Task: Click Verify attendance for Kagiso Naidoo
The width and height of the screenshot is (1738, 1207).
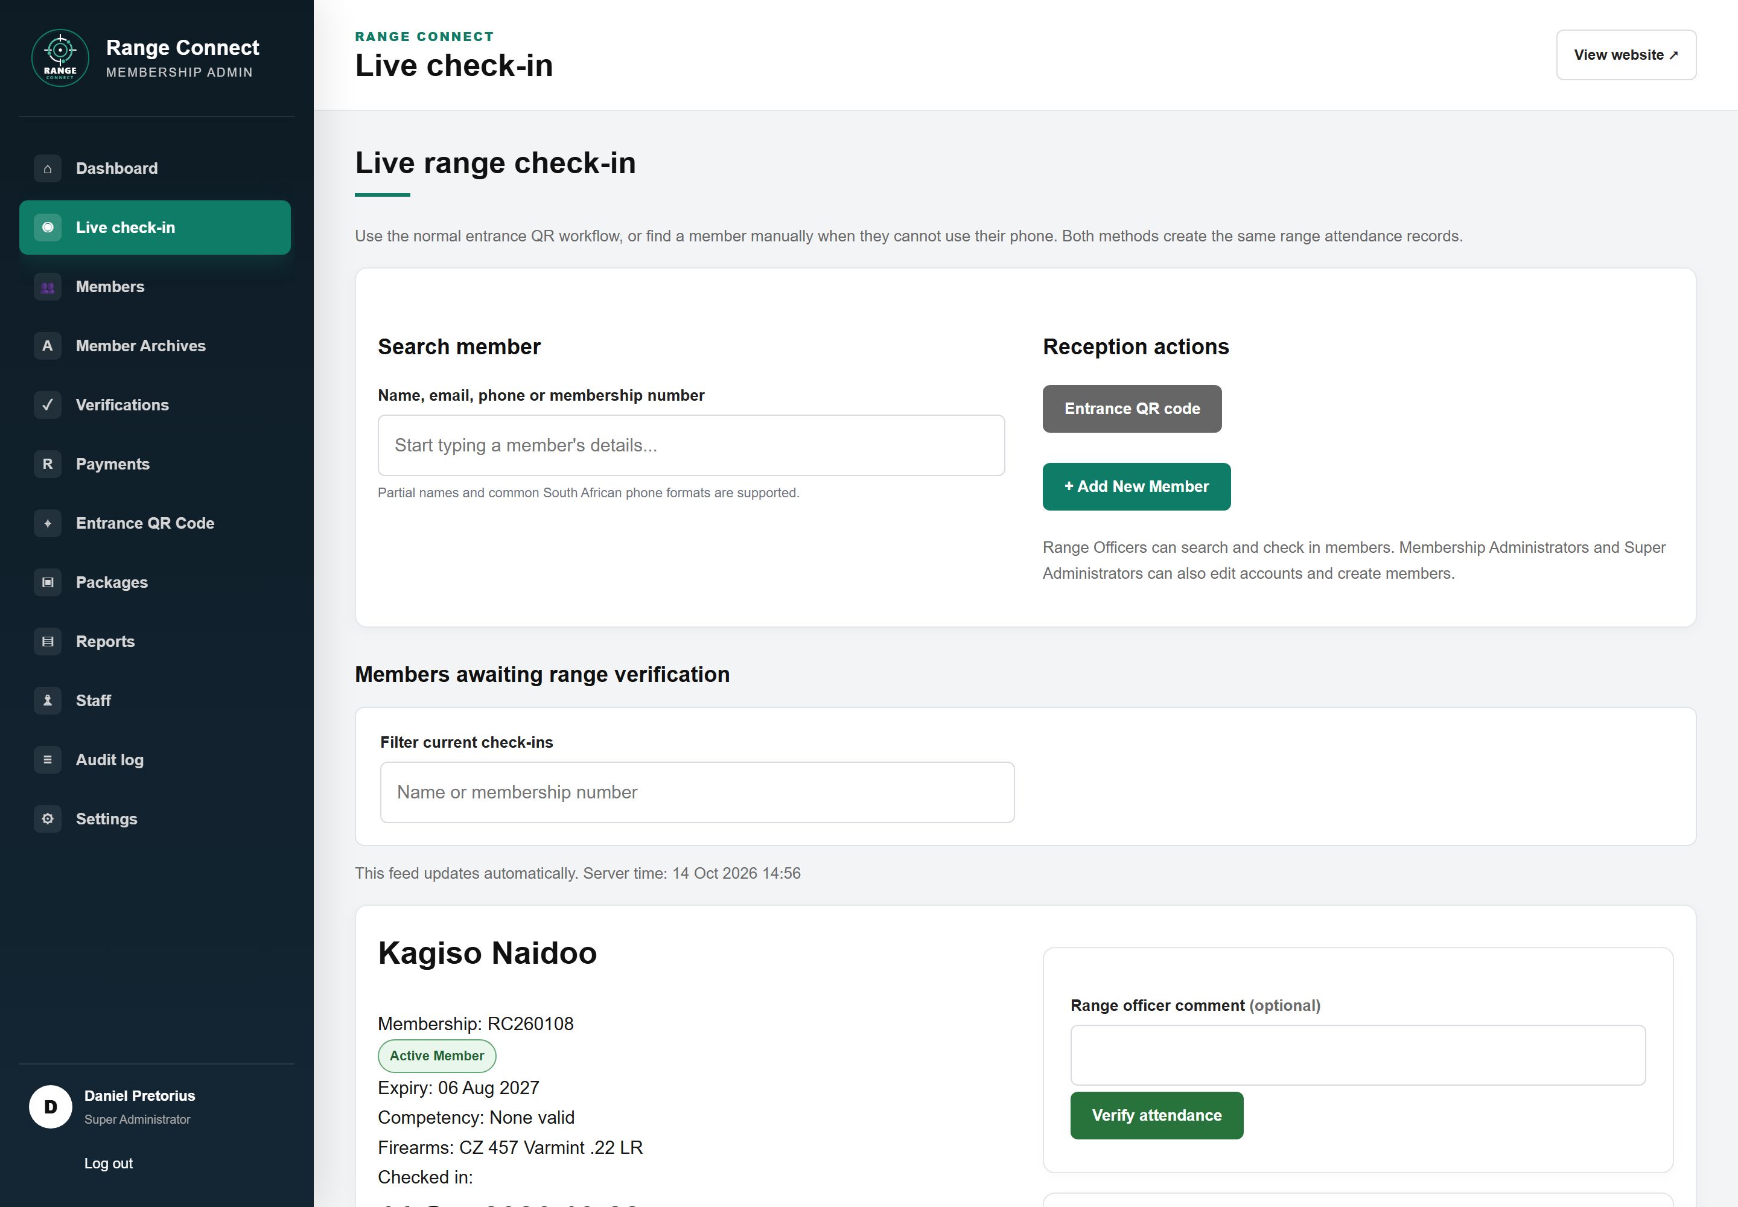Action: coord(1156,1115)
